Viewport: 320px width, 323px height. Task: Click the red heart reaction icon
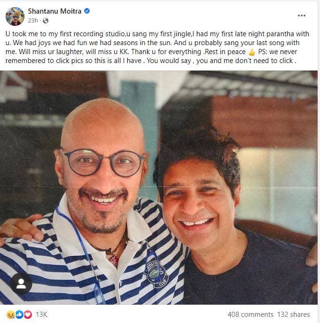(x=26, y=314)
